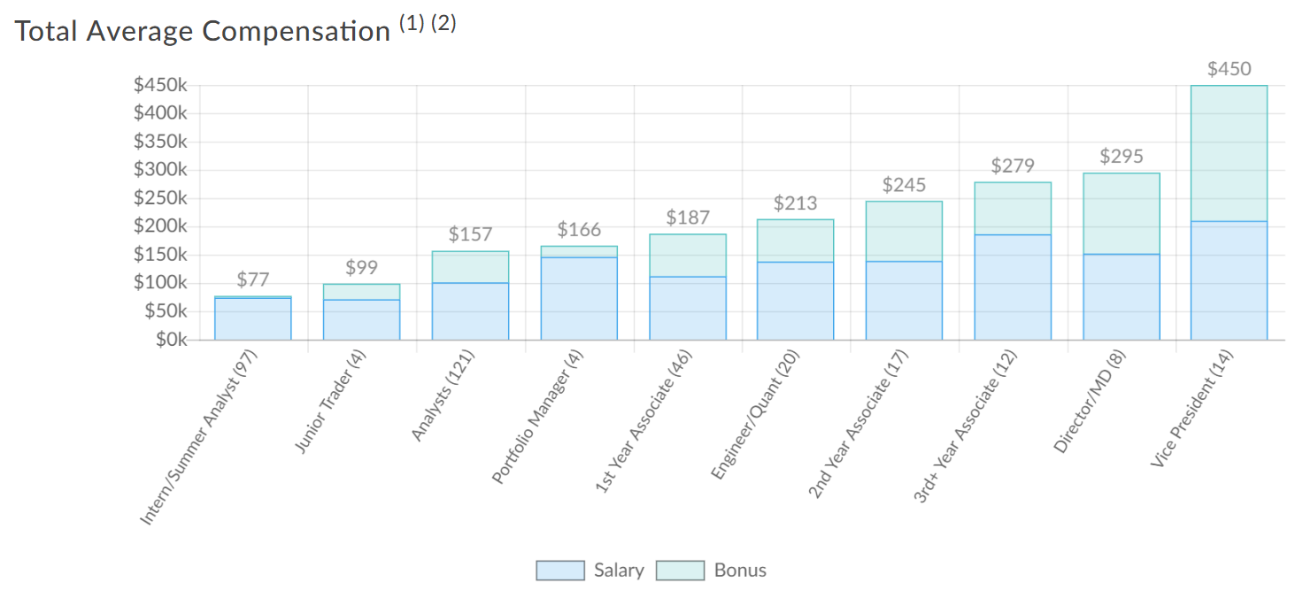Screen dimensions: 1303x598
Task: Select the Analysts salary bar segment
Action: coord(470,311)
